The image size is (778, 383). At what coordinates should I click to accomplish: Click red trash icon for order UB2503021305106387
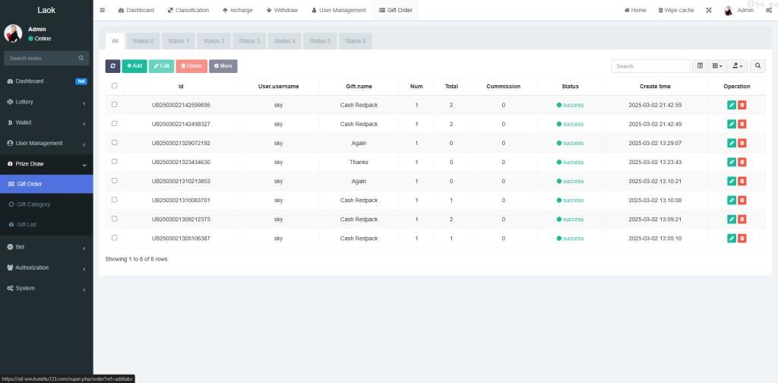click(742, 239)
